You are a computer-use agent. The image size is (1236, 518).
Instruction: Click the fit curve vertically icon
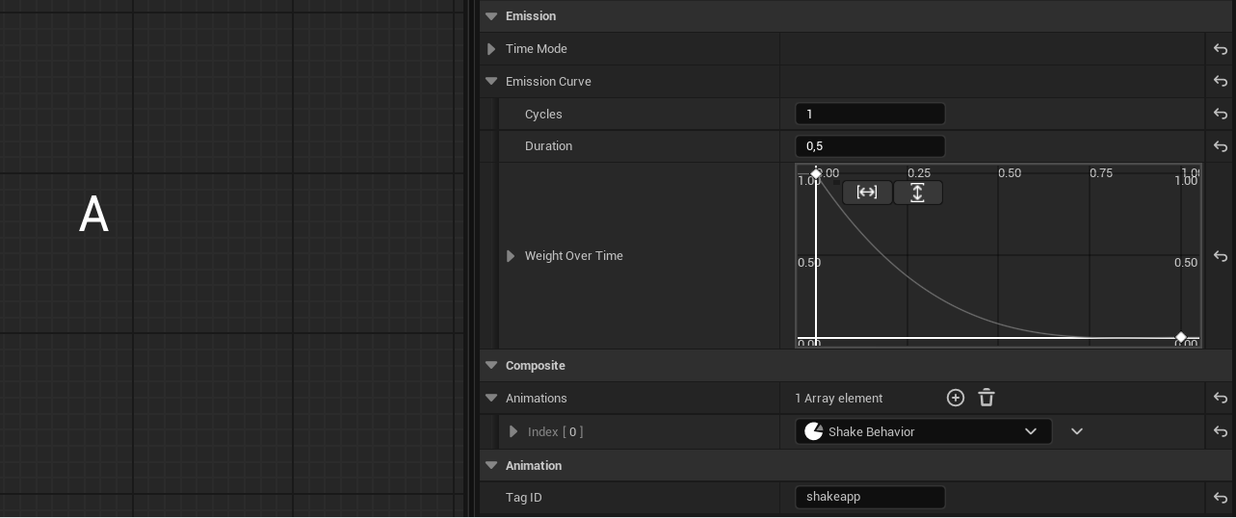(917, 193)
